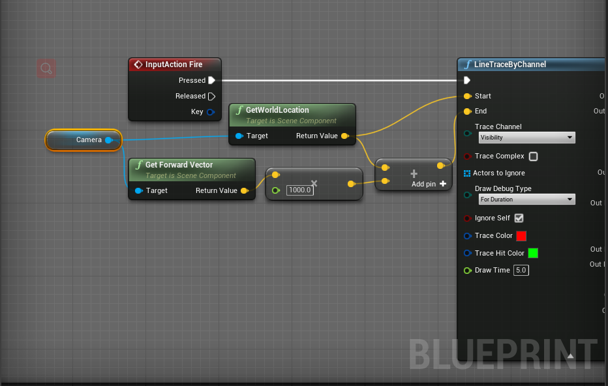The width and height of the screenshot is (608, 386).
Task: Click the Draw Time 5.0 value field
Action: (521, 270)
